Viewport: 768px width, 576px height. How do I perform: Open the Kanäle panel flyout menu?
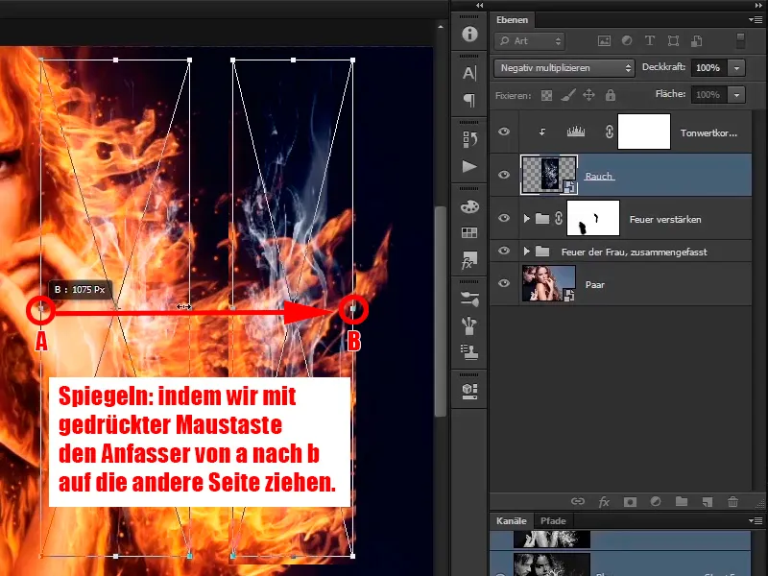756,520
